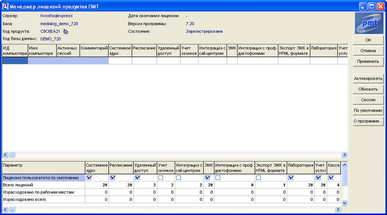Image resolution: width=387 pixels, height=215 pixels.
Task: Open the О программе dialog
Action: pyautogui.click(x=368, y=121)
